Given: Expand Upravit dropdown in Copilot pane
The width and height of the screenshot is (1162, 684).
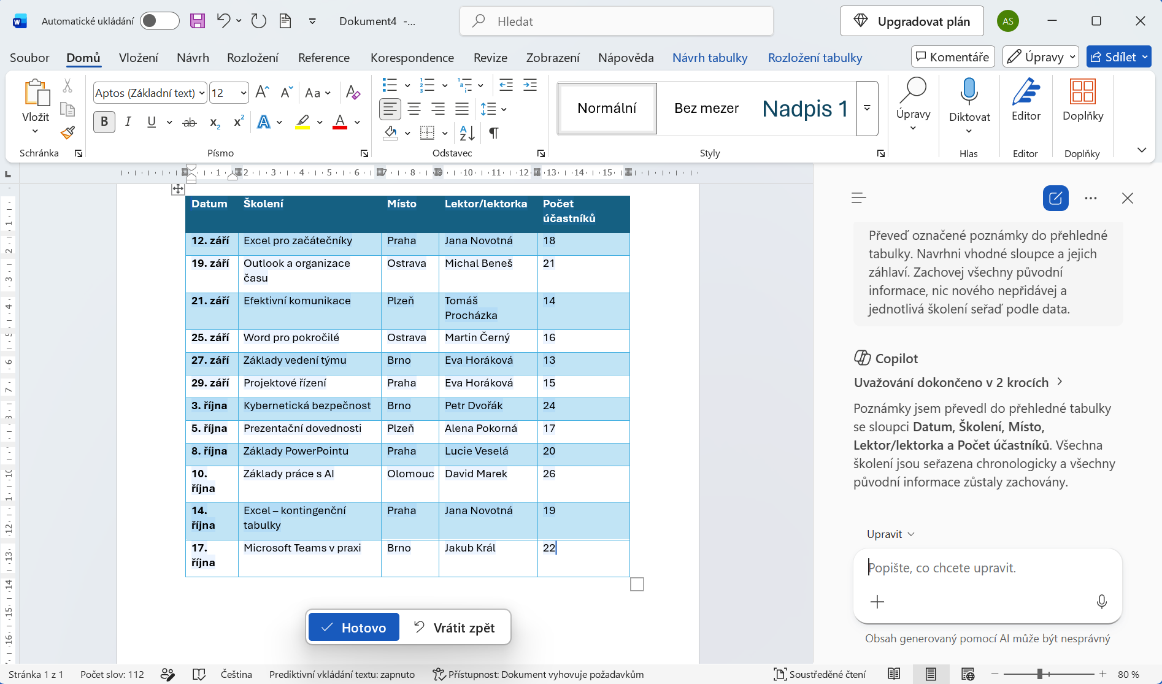Looking at the screenshot, I should coord(890,534).
